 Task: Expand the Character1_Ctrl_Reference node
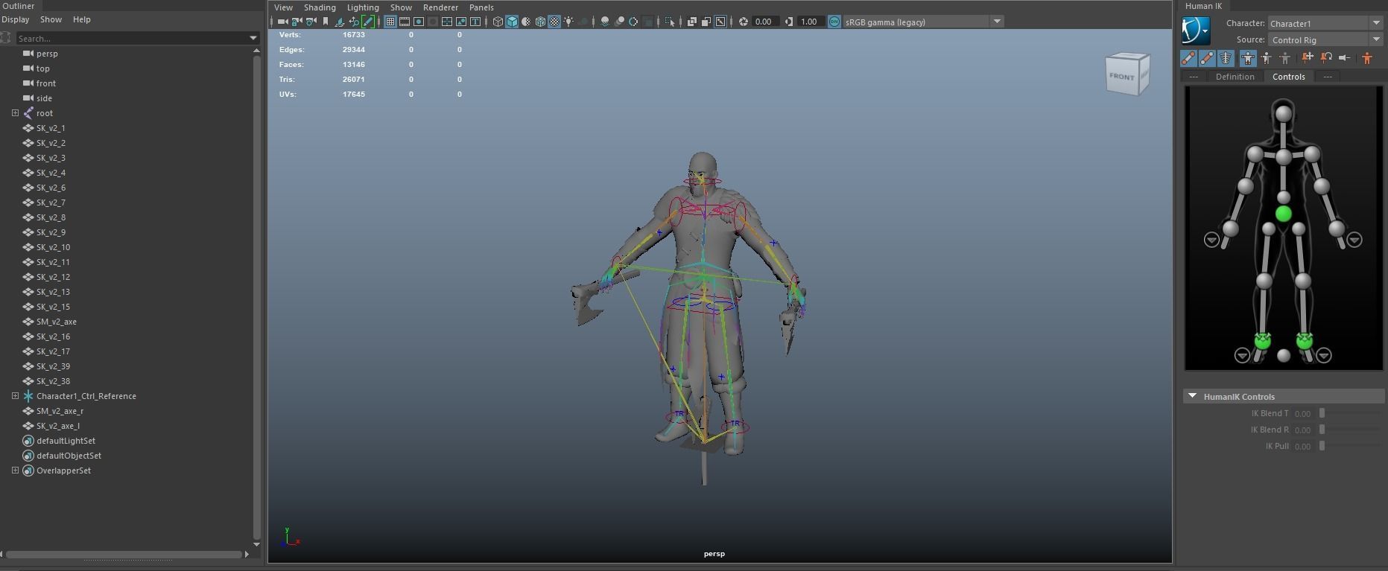click(15, 396)
